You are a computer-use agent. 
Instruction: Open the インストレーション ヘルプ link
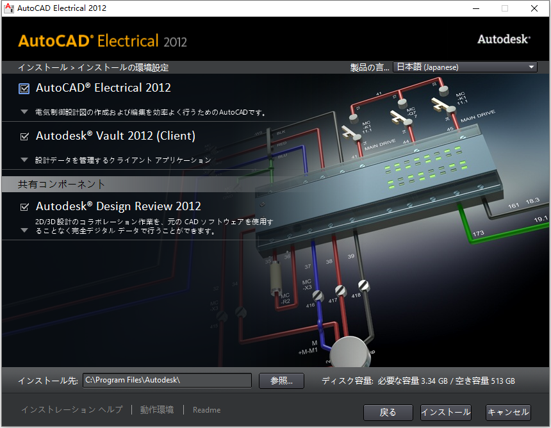(x=72, y=409)
